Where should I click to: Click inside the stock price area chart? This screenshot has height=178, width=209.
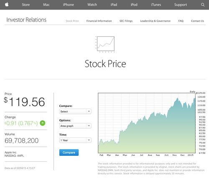(x=147, y=123)
